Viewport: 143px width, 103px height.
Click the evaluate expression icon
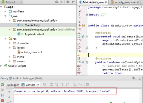(x=88, y=84)
